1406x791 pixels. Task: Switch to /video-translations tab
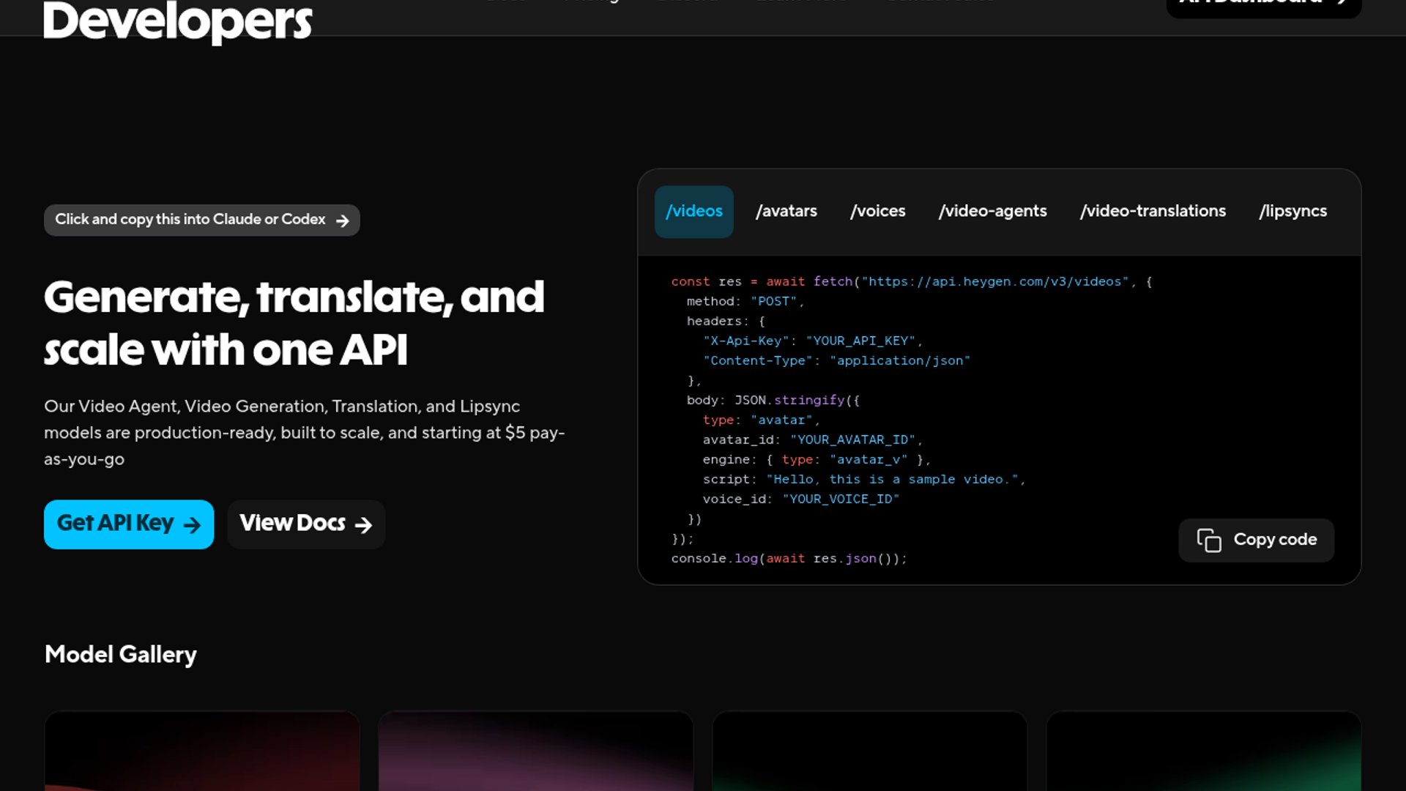click(x=1153, y=212)
